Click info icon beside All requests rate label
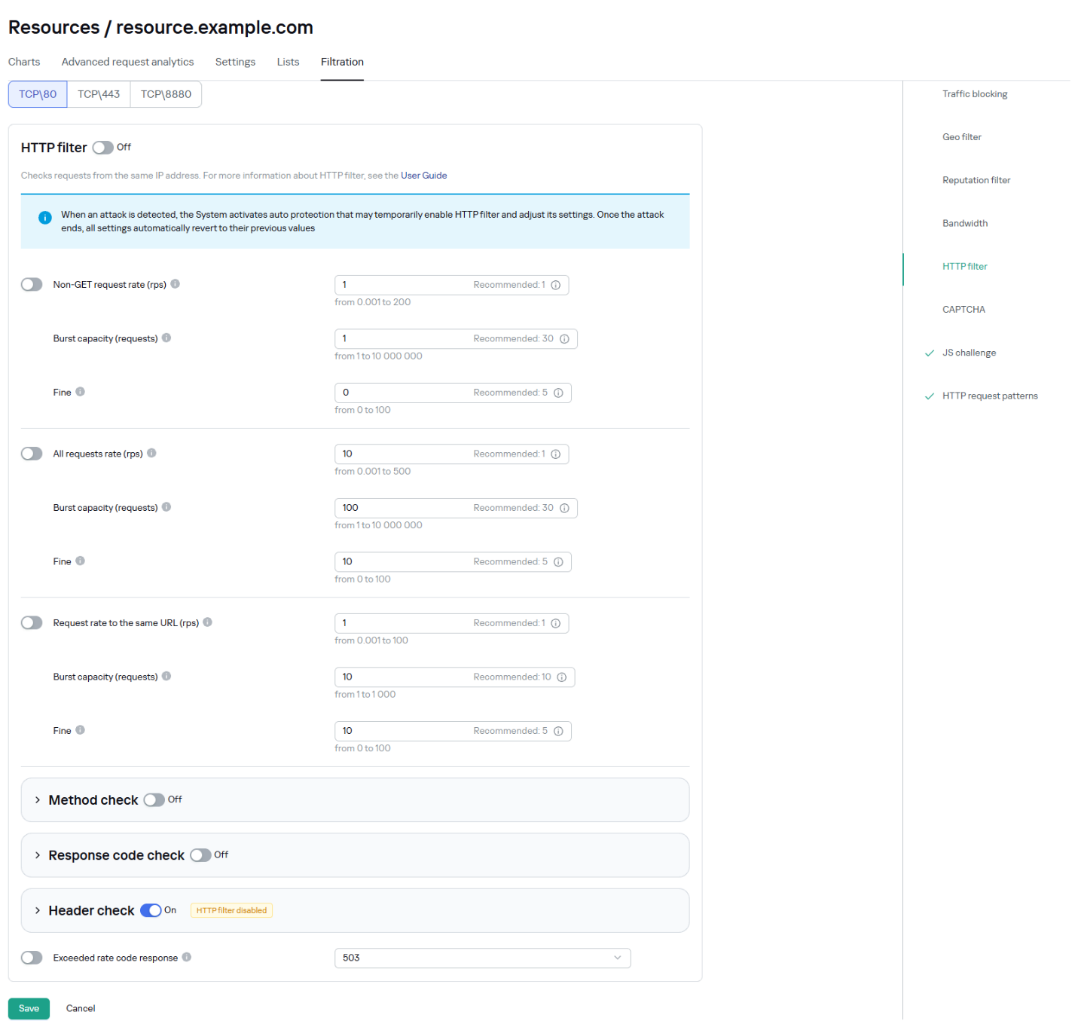Screen dimensions: 1081x1027 pos(151,453)
